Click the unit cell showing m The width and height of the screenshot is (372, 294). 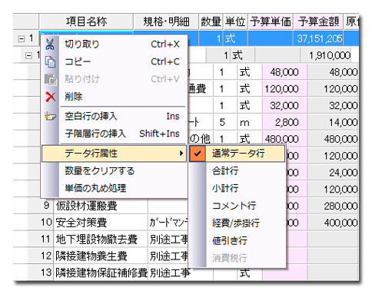click(250, 122)
